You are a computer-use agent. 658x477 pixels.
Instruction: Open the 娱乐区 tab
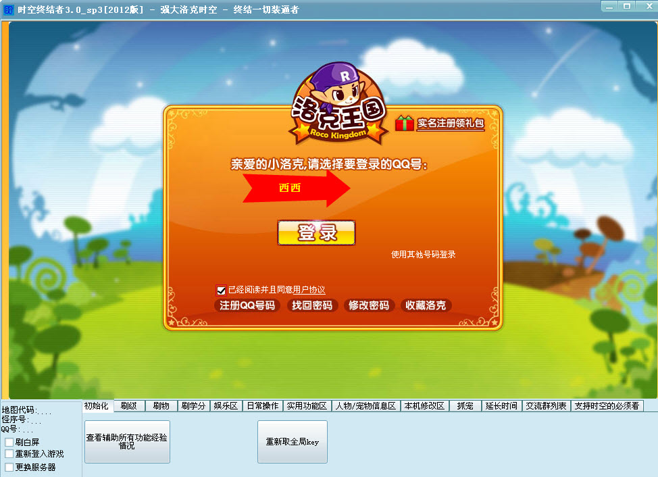(226, 405)
